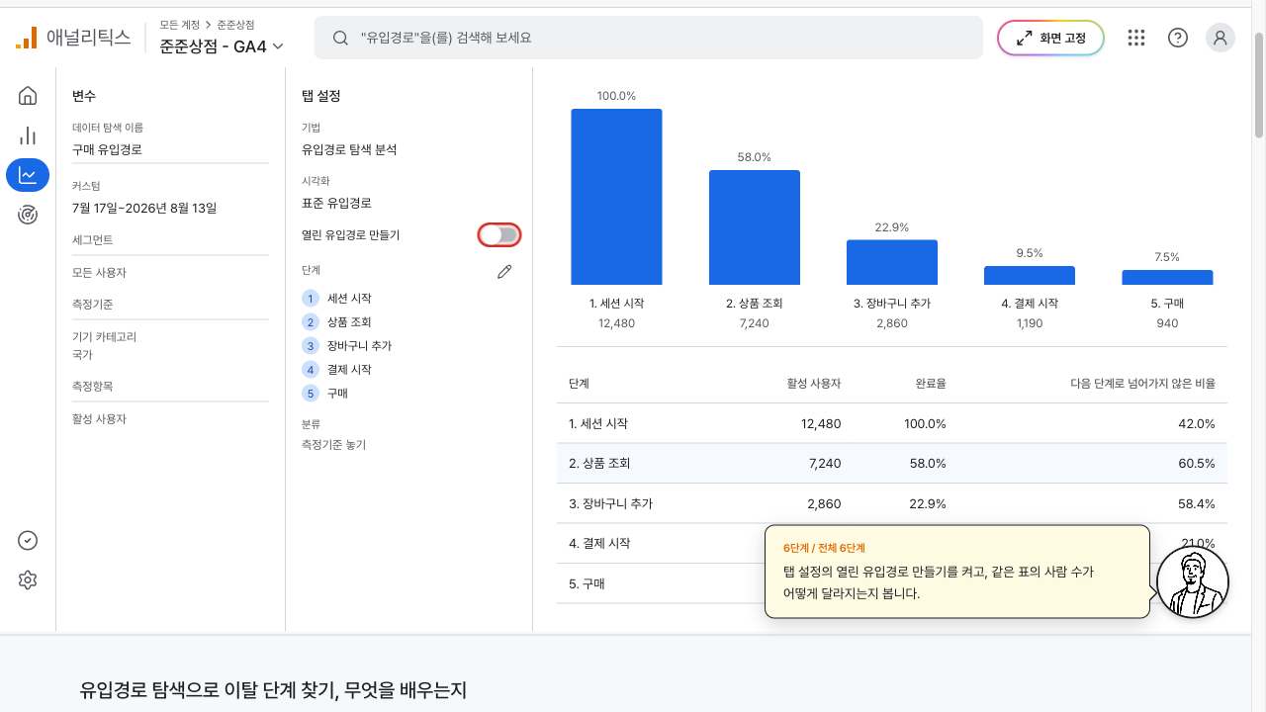Click the 세션 시작 100% bar
Image resolution: width=1266 pixels, height=712 pixels.
616,197
